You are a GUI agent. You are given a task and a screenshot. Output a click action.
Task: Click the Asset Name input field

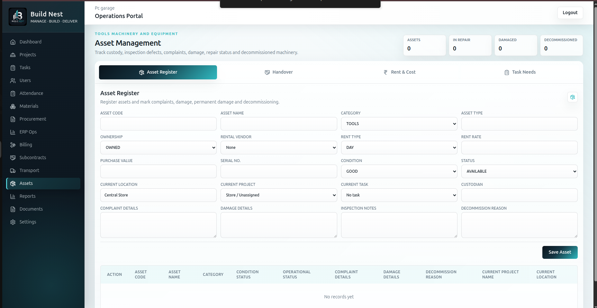point(279,124)
